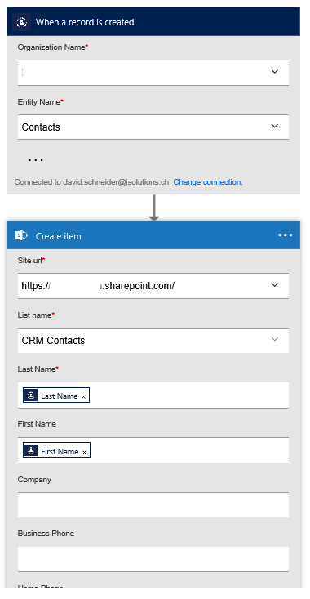The width and height of the screenshot is (310, 599).
Task: Open the Create item ellipsis menu
Action: coord(286,235)
